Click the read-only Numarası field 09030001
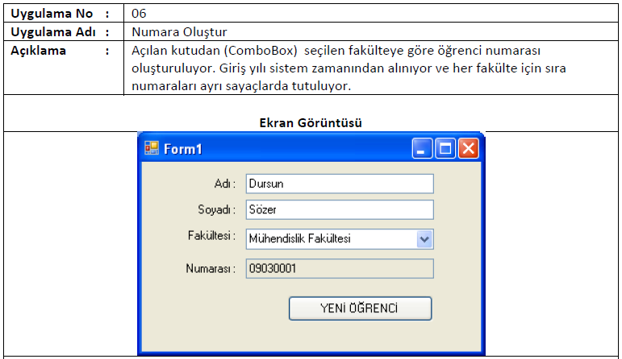 click(339, 268)
